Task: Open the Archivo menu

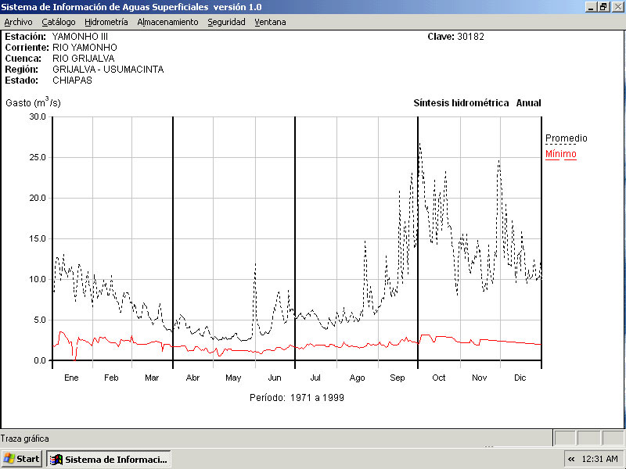Action: point(18,22)
